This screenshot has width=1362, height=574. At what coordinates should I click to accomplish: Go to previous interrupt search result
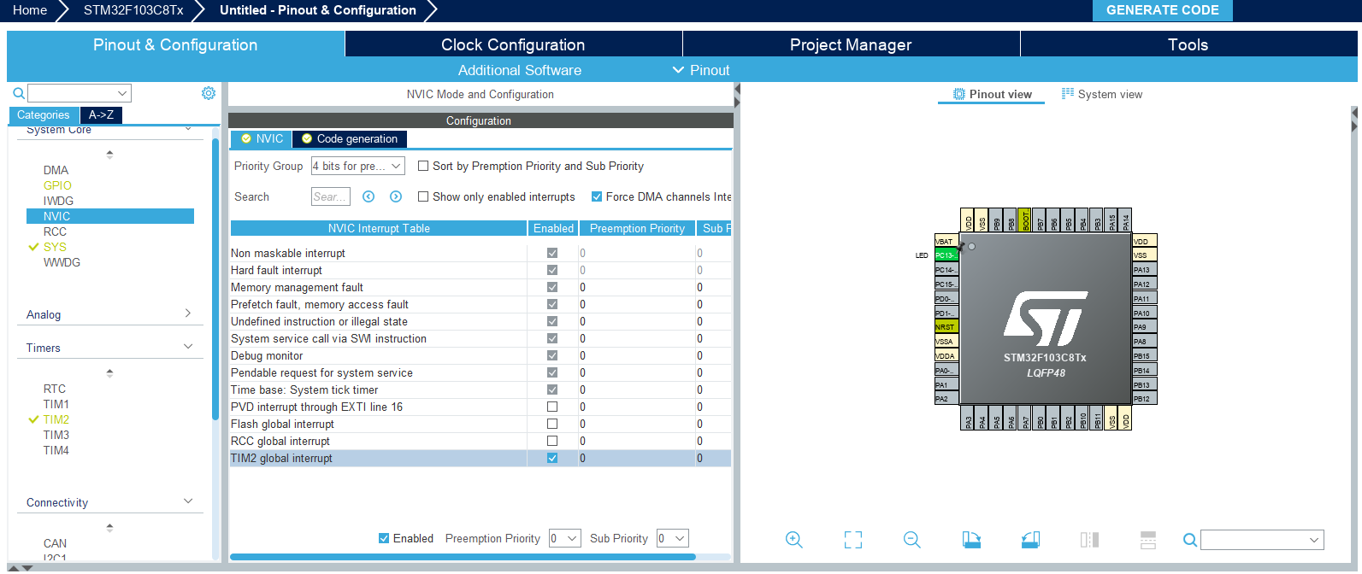[369, 196]
